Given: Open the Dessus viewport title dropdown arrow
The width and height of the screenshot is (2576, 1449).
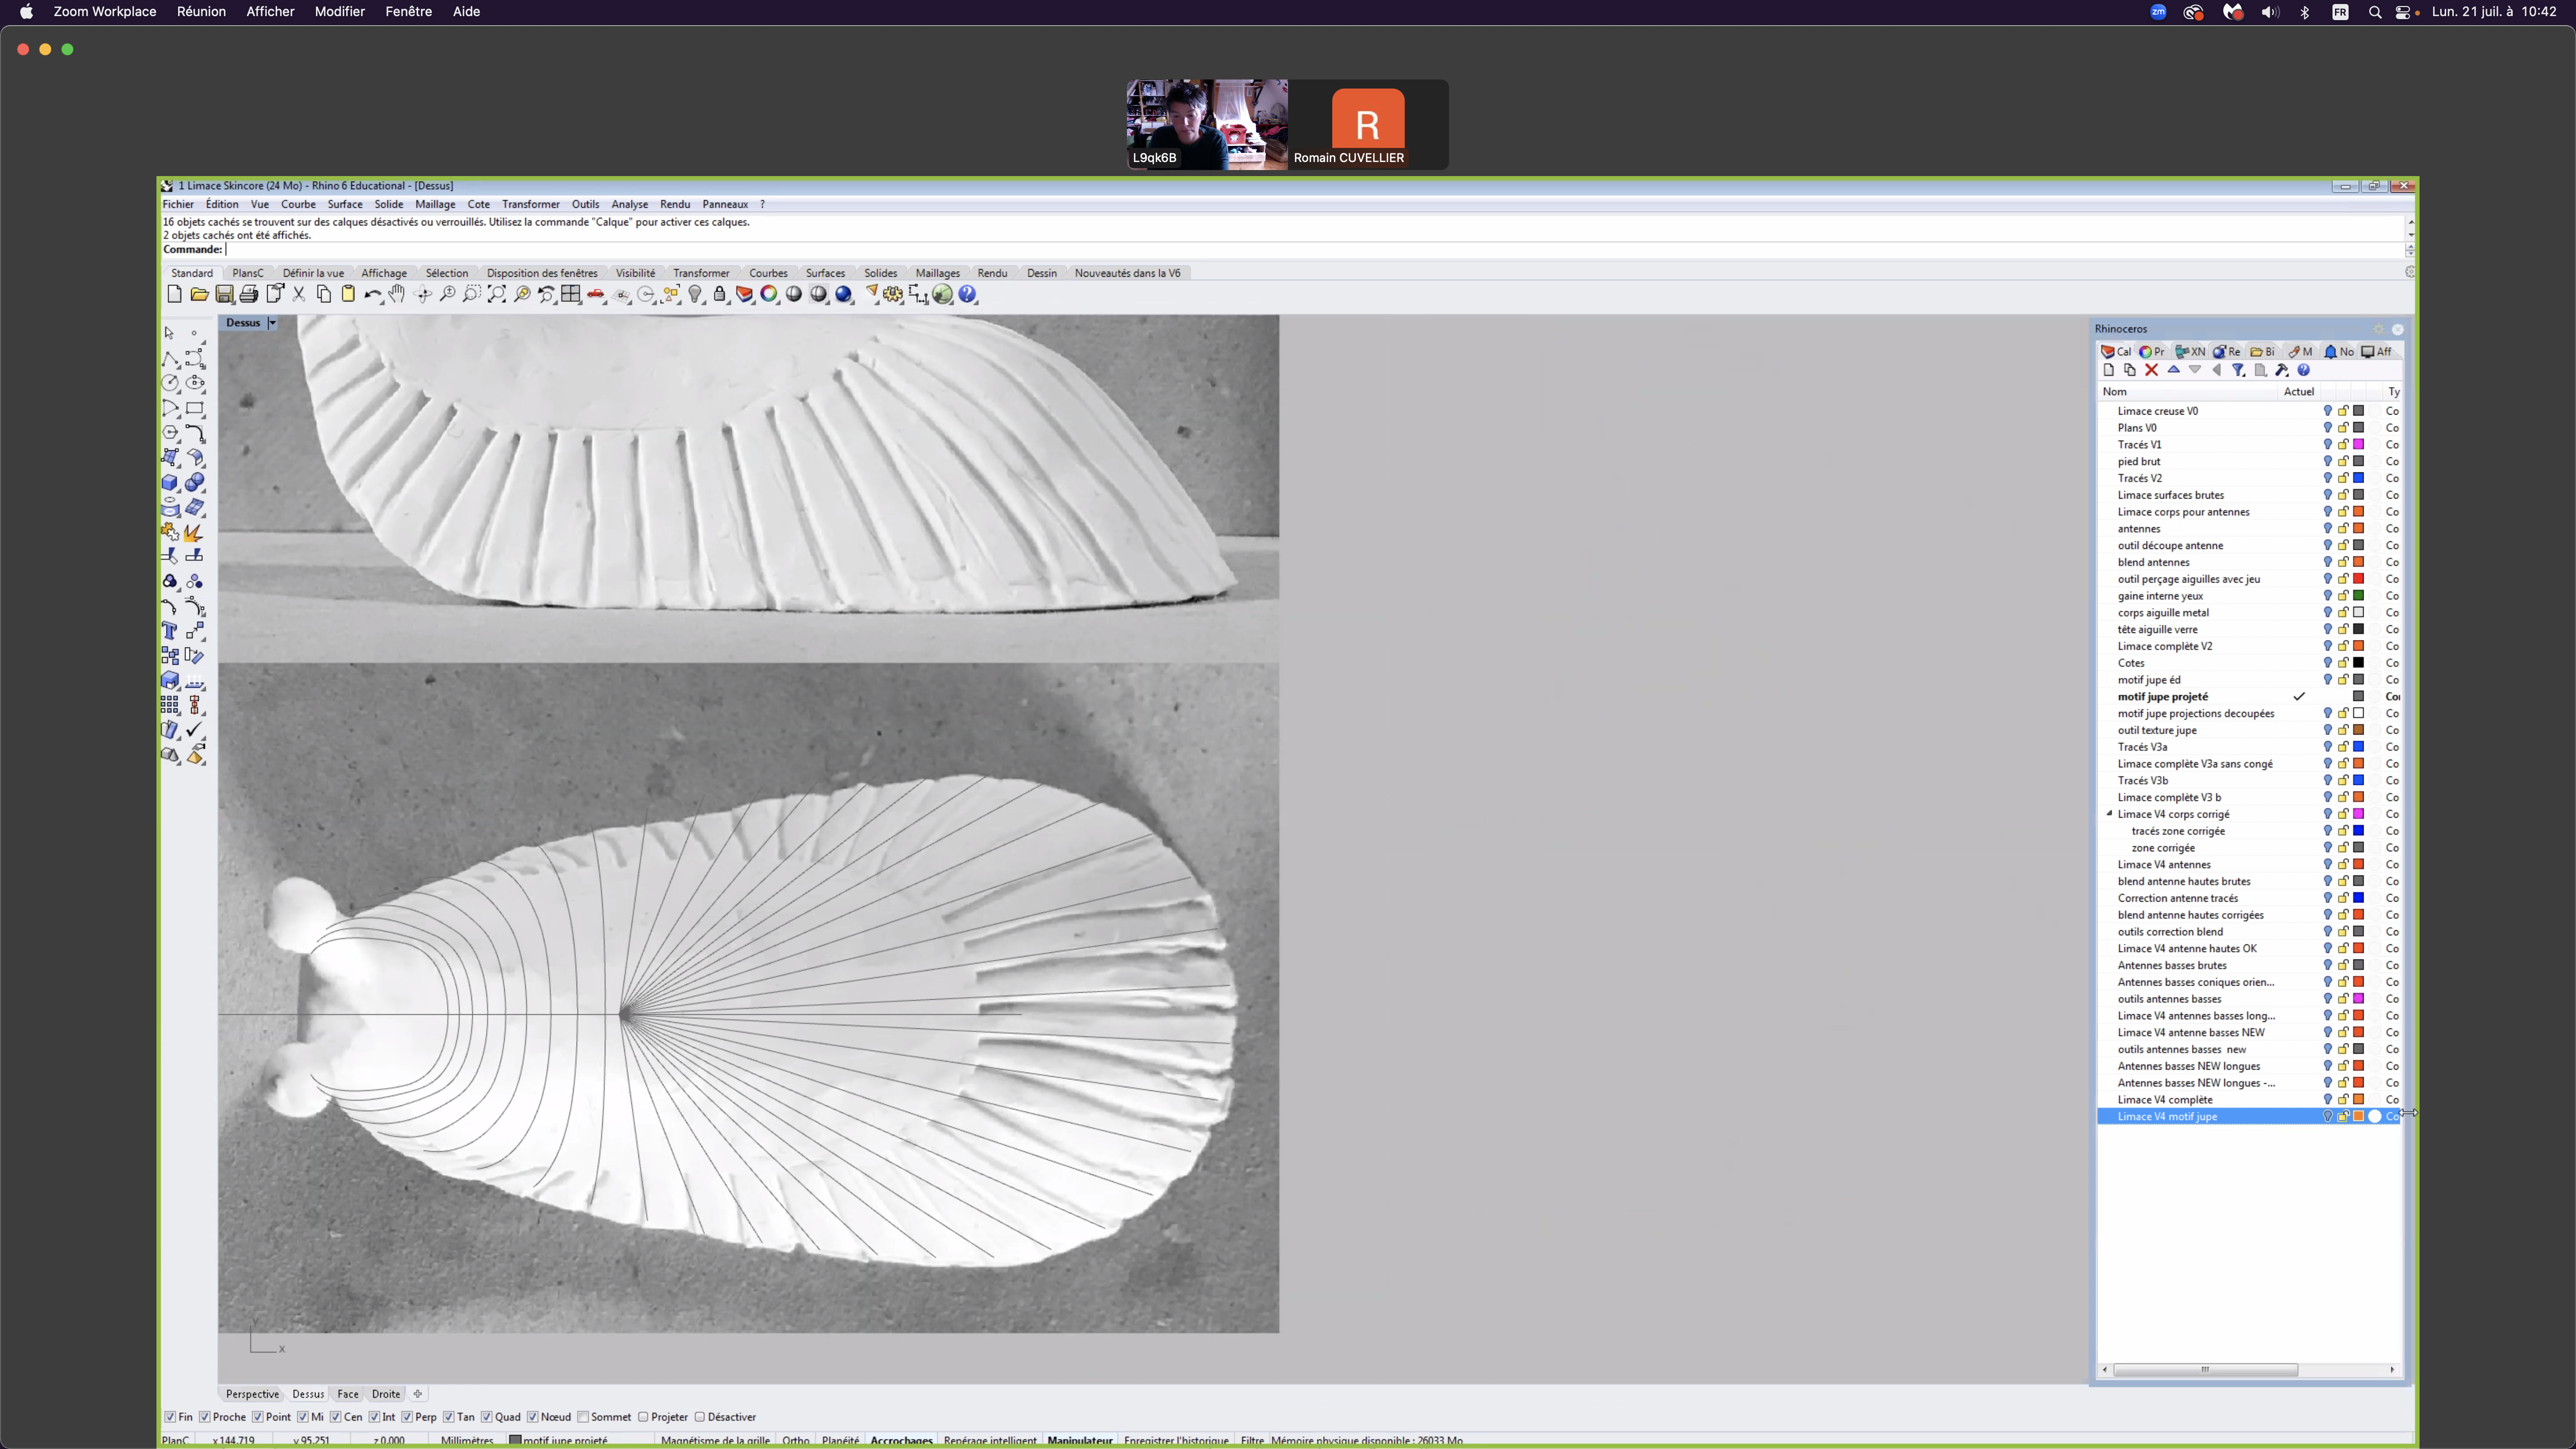Looking at the screenshot, I should (x=272, y=323).
